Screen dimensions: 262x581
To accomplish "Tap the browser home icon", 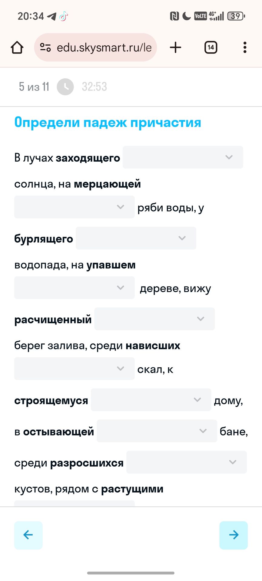I will click(17, 48).
